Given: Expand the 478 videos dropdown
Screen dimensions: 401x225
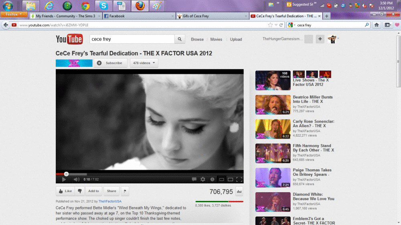Looking at the screenshot, I should (x=144, y=63).
